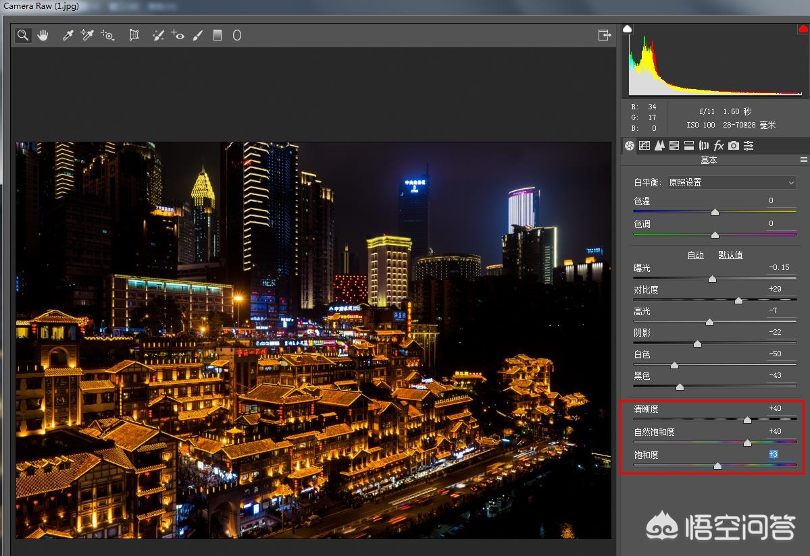Activate the Targeted Adjustment tool
This screenshot has width=810, height=556.
[107, 36]
